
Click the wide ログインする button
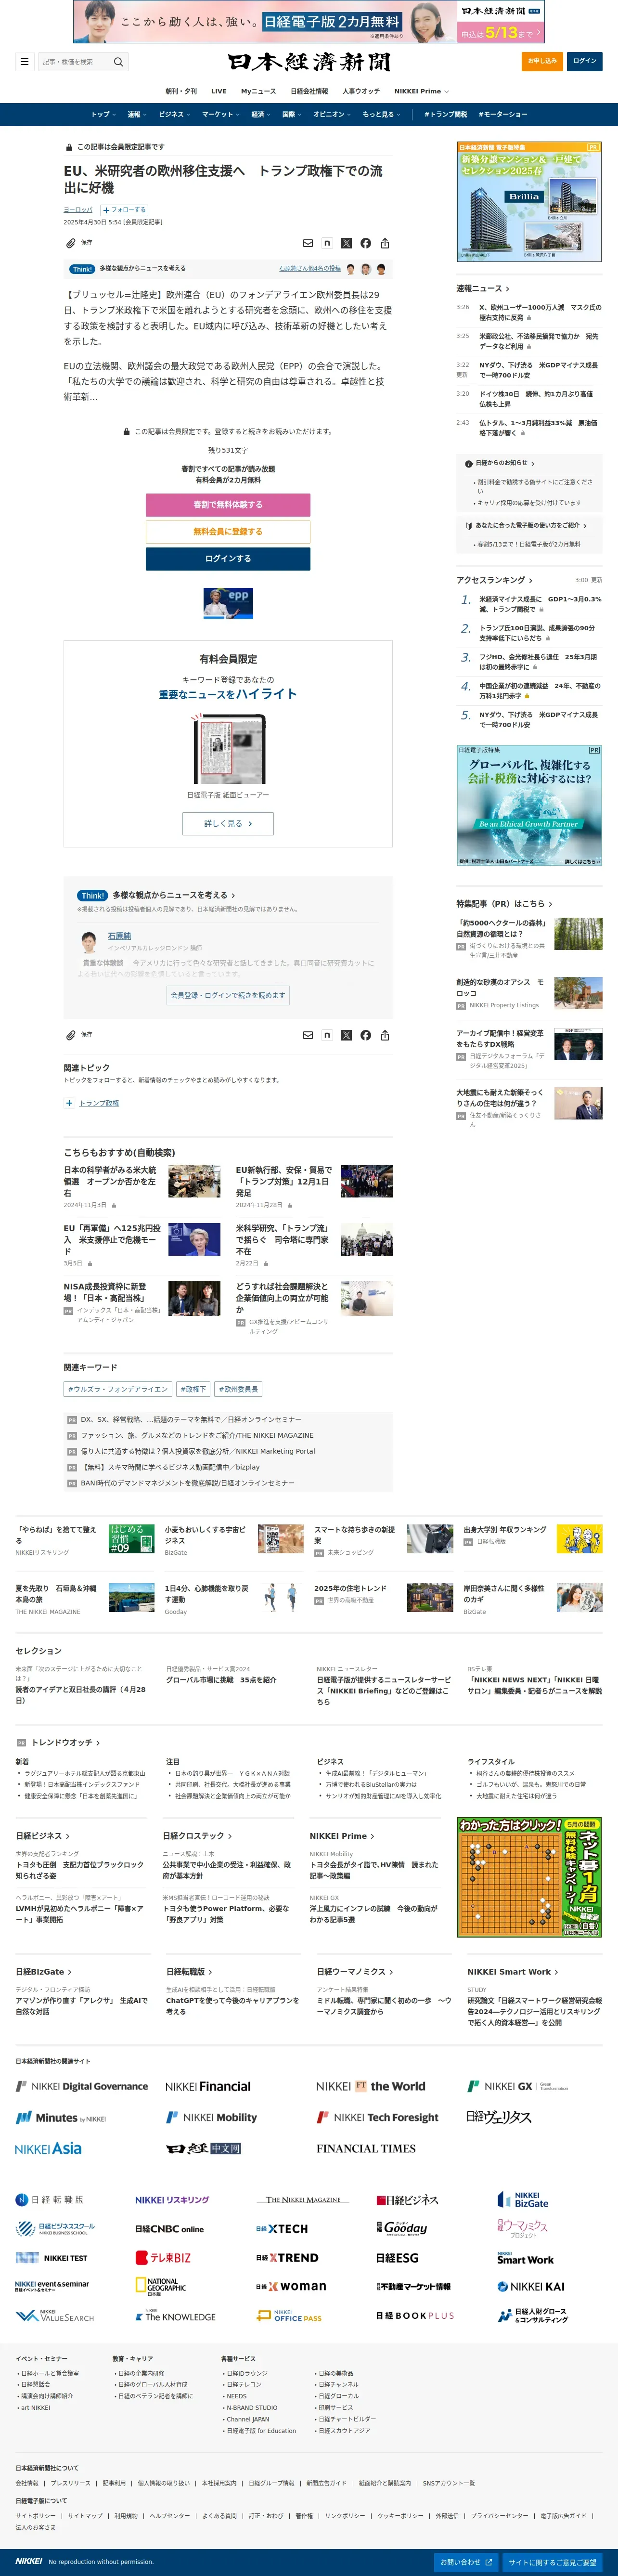click(x=228, y=559)
